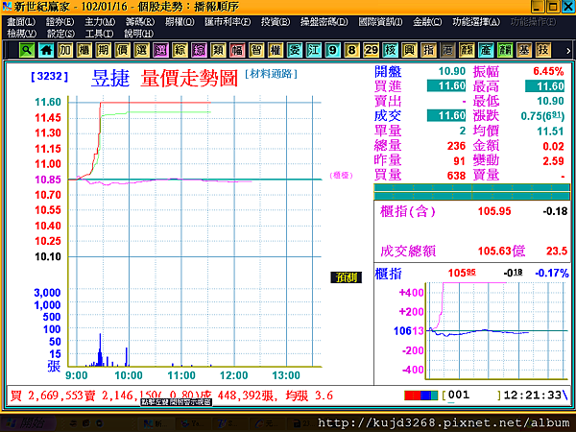Click the green magnifier search icon

coord(27,50)
